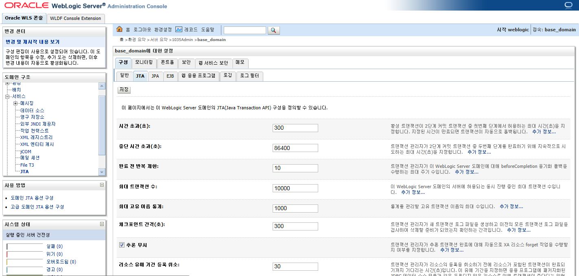Select 배치 in domain tree
The width and height of the screenshot is (579, 276).
[16, 90]
